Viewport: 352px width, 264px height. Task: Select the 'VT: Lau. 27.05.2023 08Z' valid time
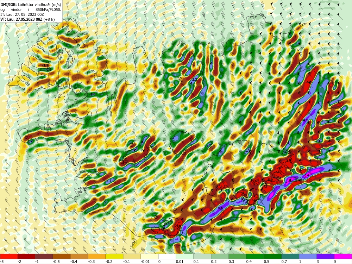[21, 19]
